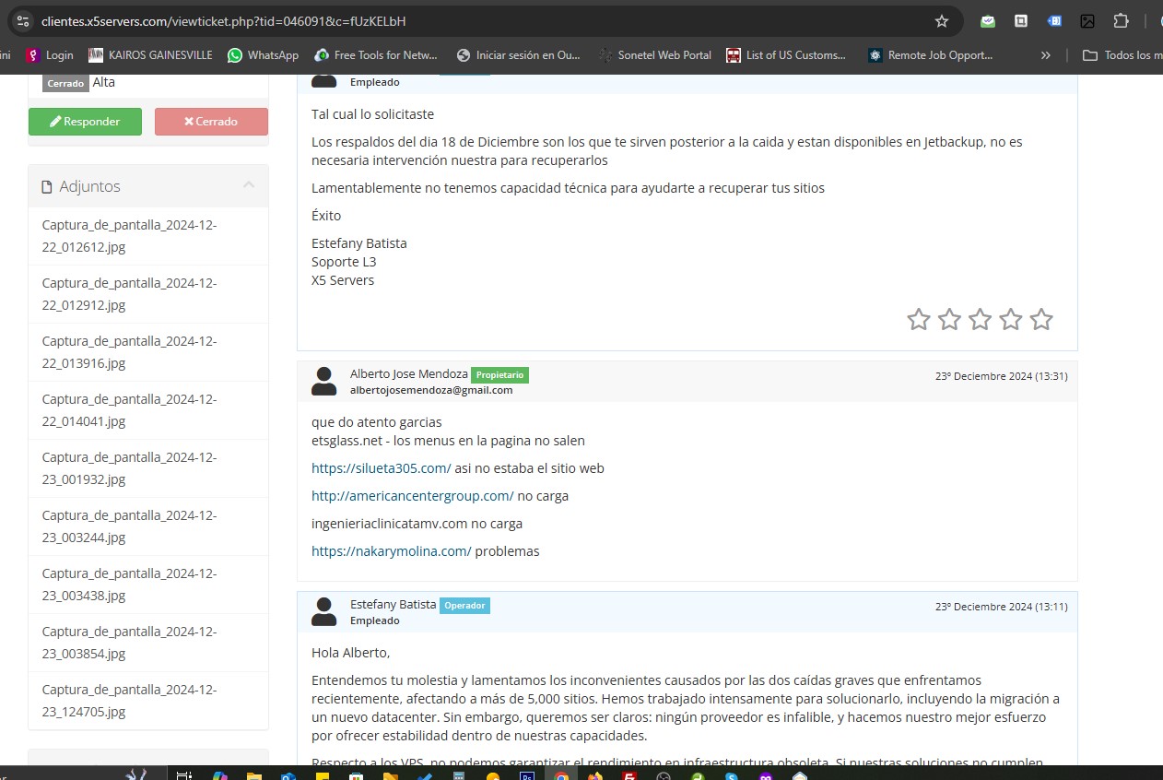Open the nakarymolina.com link
The width and height of the screenshot is (1163, 780).
pyautogui.click(x=391, y=550)
